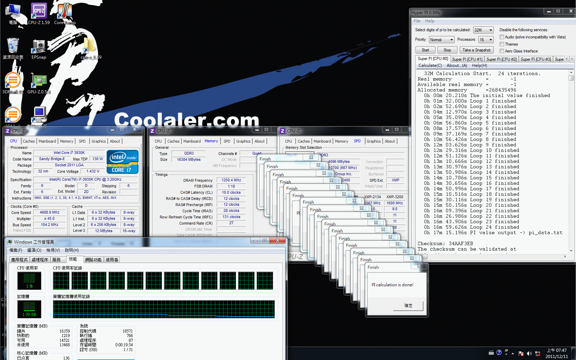The height and width of the screenshot is (360, 576).
Task: Launch the 3DMark 11 desktop shortcut
Action: pyautogui.click(x=13, y=83)
